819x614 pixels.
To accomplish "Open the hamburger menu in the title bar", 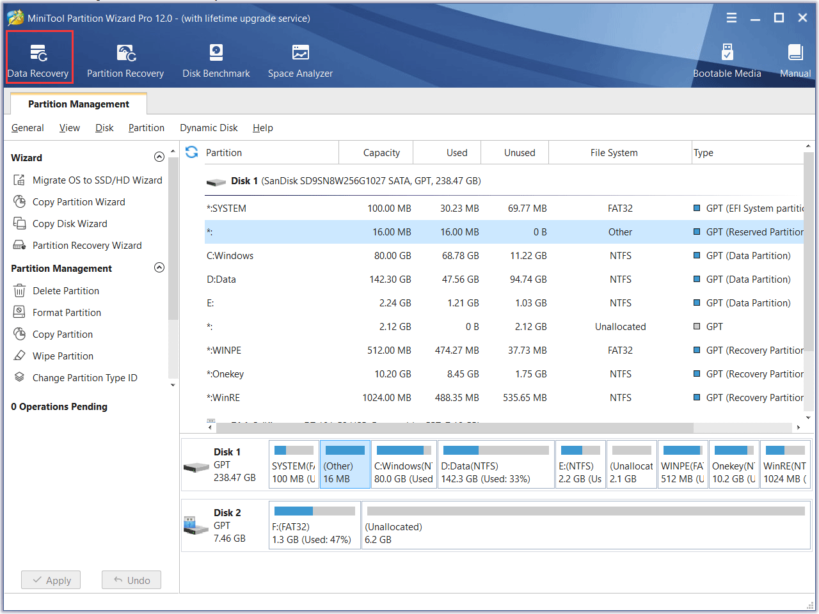I will pos(731,18).
